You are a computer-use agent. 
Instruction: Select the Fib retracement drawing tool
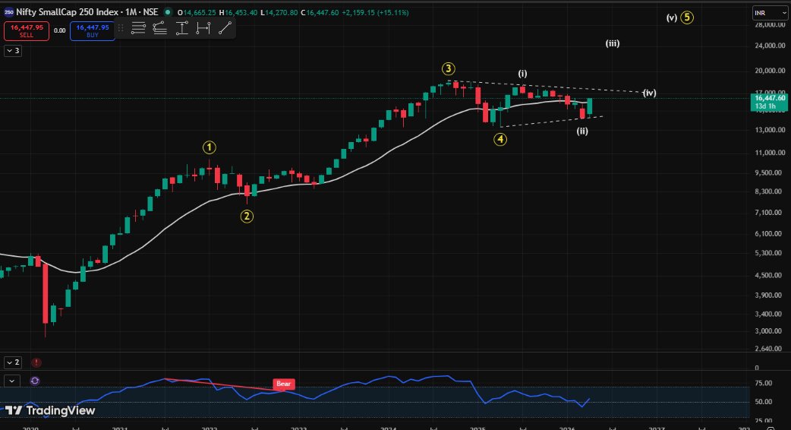point(138,28)
